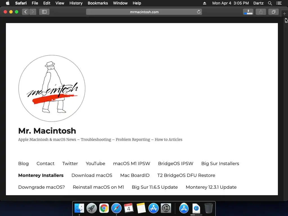
Task: Open the Mac BoardID link
Action: coord(135,175)
